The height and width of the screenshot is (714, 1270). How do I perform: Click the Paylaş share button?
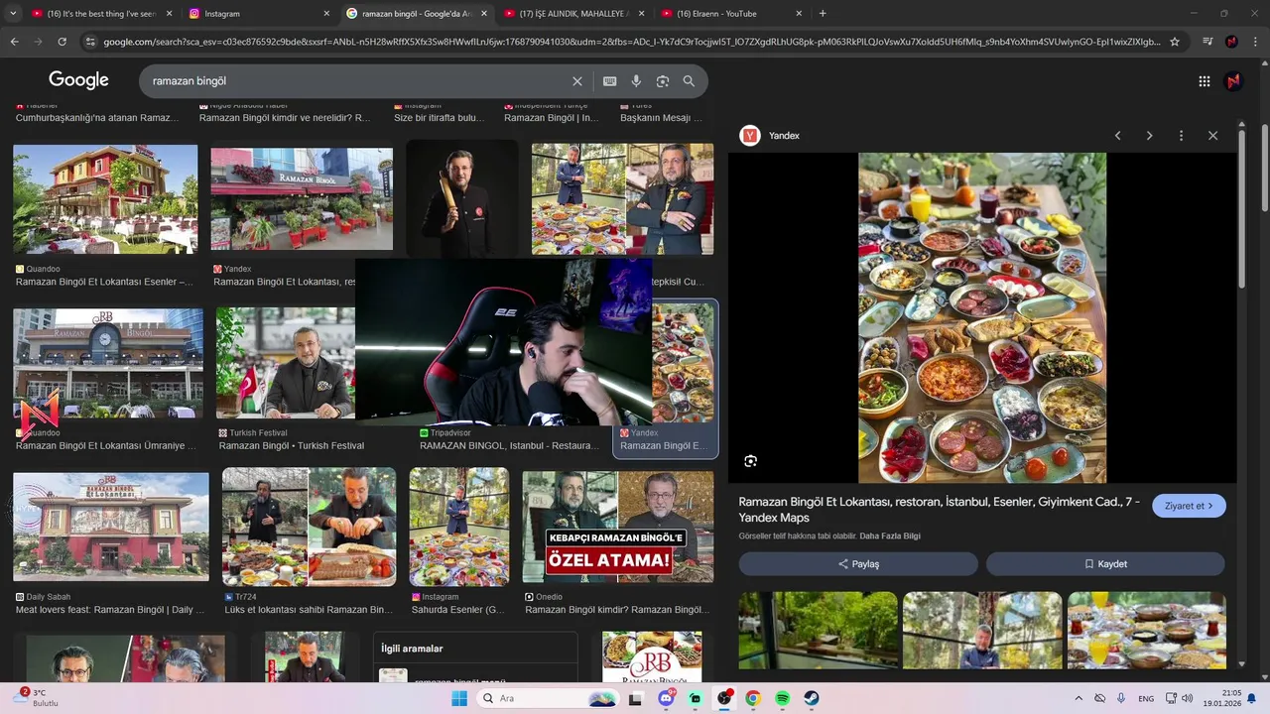[858, 564]
